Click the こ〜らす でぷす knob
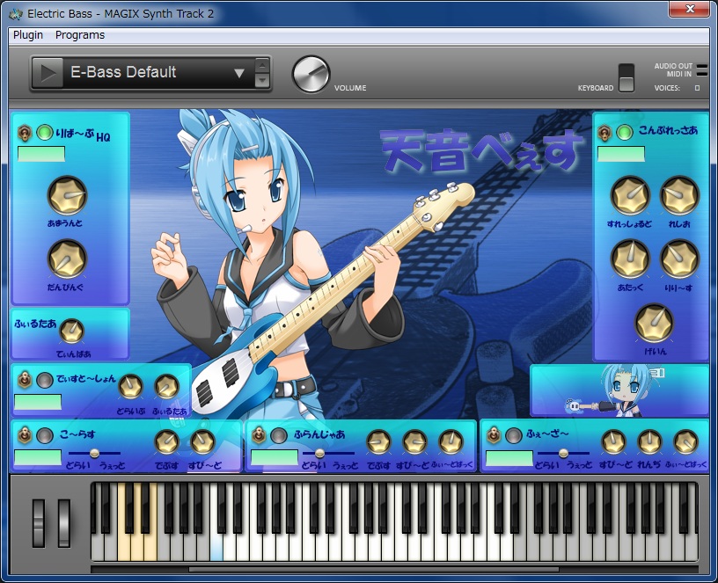Viewport: 718px width, 583px height. point(166,441)
